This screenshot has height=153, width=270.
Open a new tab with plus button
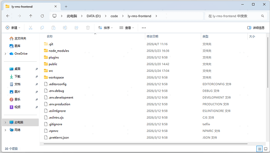pyautogui.click(x=66, y=7)
